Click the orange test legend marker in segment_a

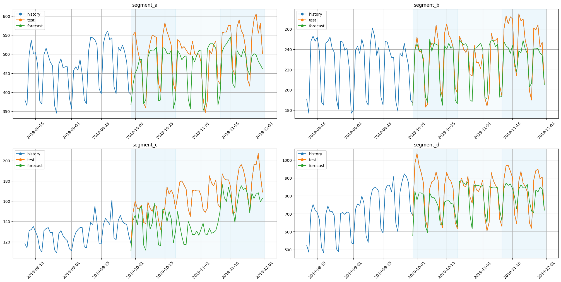click(x=21, y=20)
